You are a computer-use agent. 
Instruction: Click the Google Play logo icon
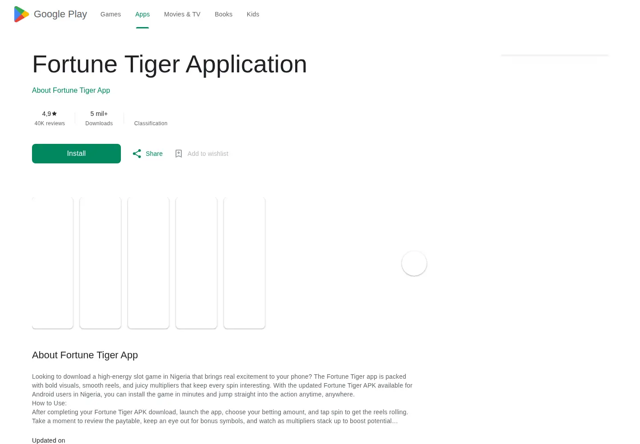pos(21,14)
